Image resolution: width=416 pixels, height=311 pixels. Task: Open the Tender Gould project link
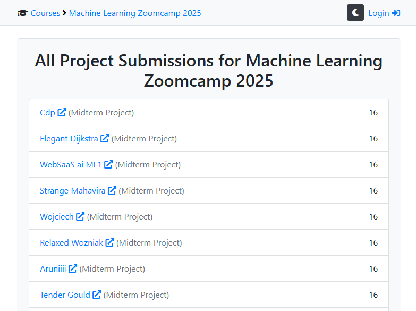(x=65, y=295)
